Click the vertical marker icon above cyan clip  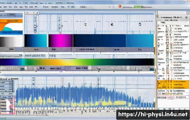click(x=35, y=24)
